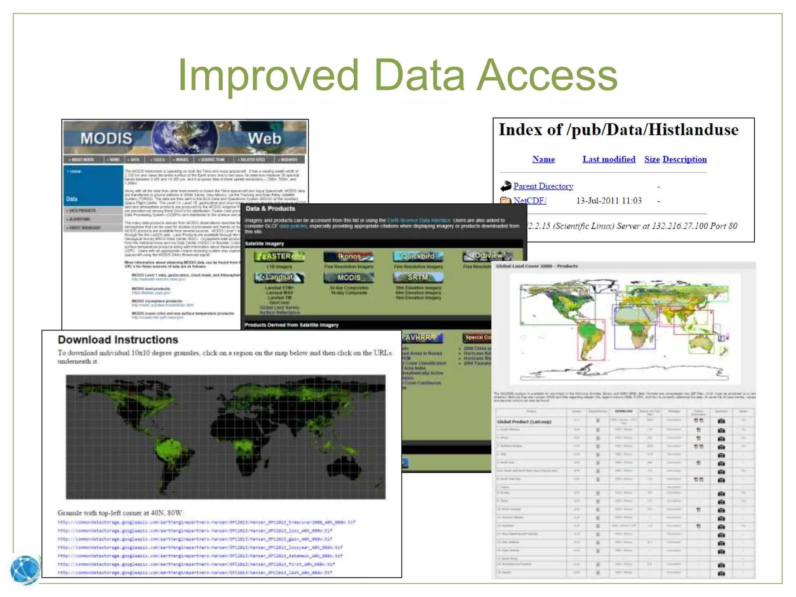796x597 pixels.
Task: Open Landsat ETM+ link
Action: click(279, 288)
